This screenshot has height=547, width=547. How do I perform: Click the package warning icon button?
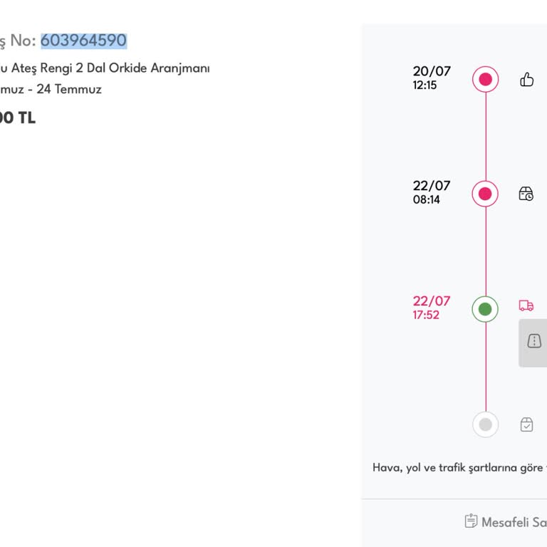click(x=534, y=342)
